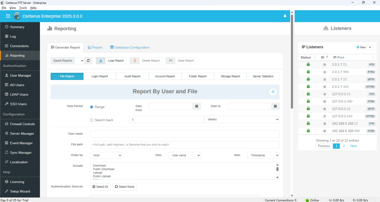Viewport: 380px width, 202px height.
Task: Select the Range time period option
Action: [x=92, y=107]
